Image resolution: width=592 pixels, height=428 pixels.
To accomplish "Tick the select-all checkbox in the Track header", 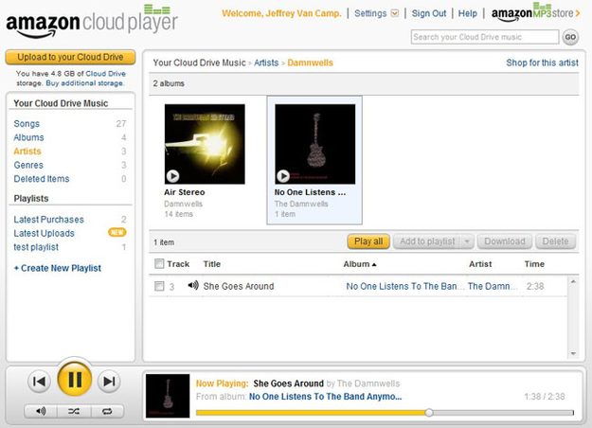I will (159, 263).
